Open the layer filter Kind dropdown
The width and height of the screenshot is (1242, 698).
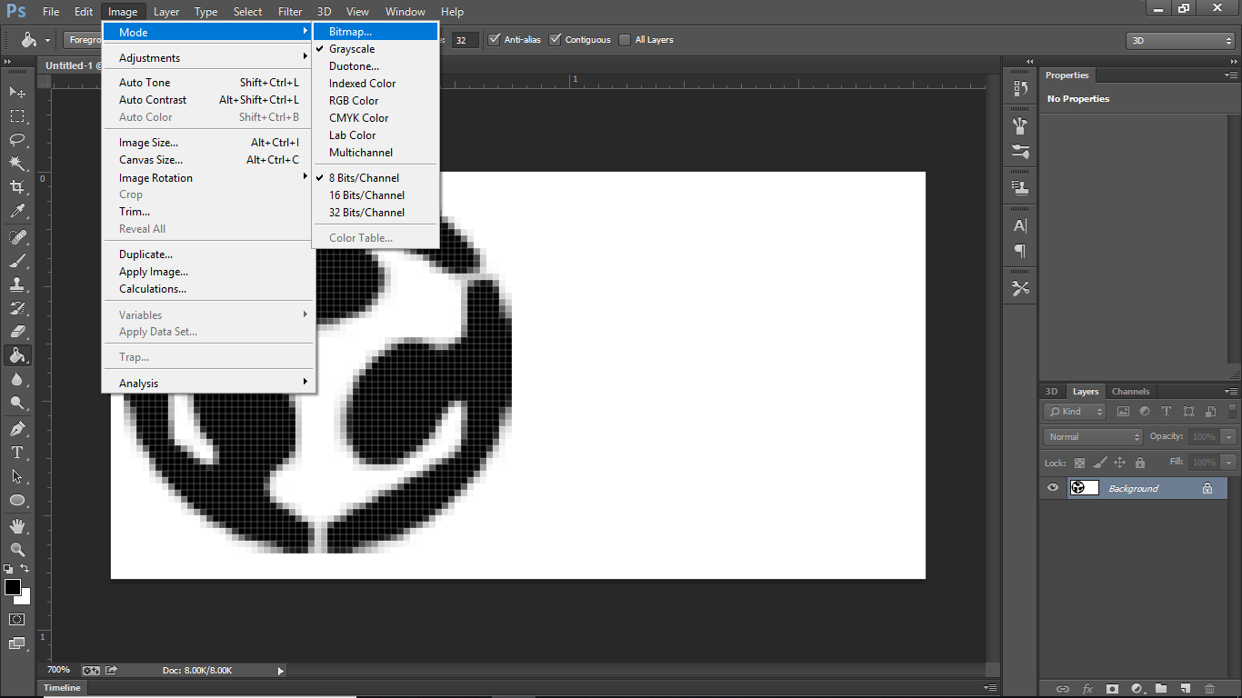click(1075, 412)
